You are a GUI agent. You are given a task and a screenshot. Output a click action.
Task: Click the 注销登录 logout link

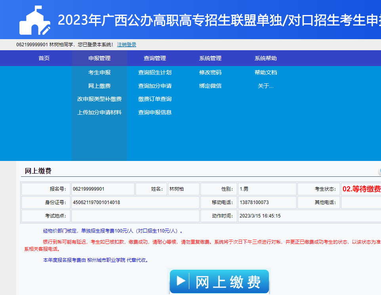pos(126,45)
